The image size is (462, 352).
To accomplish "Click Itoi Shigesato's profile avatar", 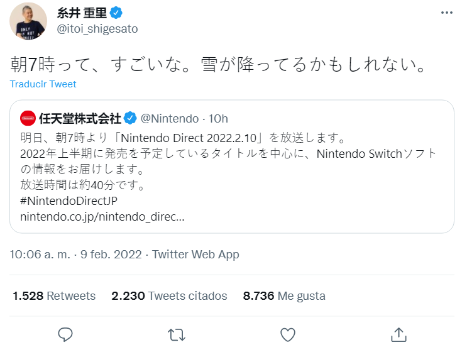I will pos(28,20).
